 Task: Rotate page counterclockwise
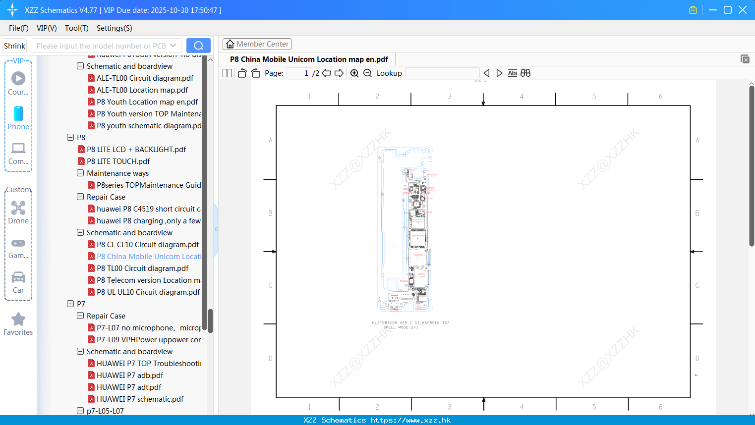[x=242, y=73]
